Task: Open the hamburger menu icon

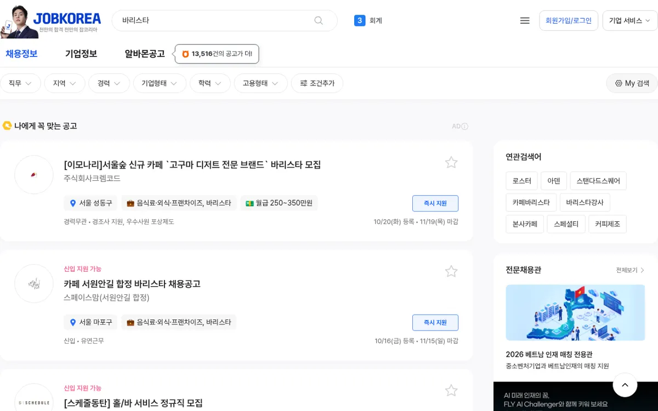Action: coord(525,20)
